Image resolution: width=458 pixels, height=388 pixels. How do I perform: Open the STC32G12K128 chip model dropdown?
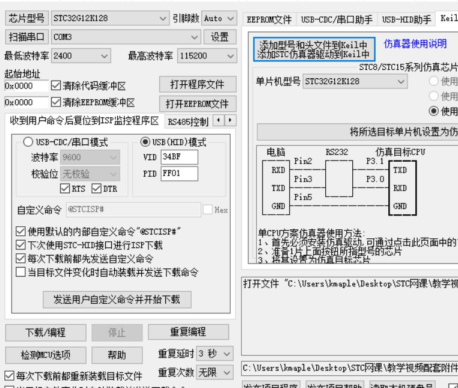coord(110,18)
